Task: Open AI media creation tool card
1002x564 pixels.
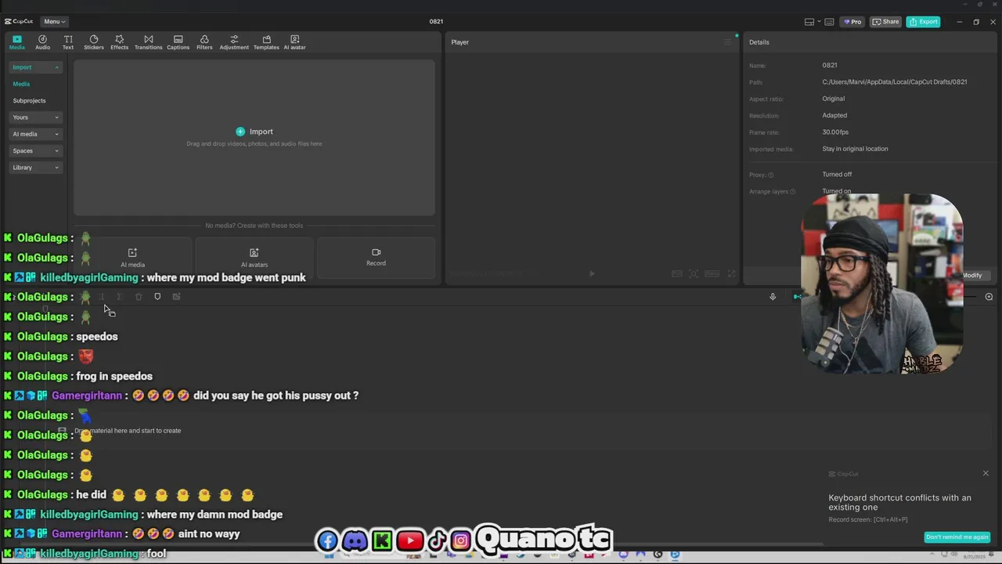Action: (132, 258)
